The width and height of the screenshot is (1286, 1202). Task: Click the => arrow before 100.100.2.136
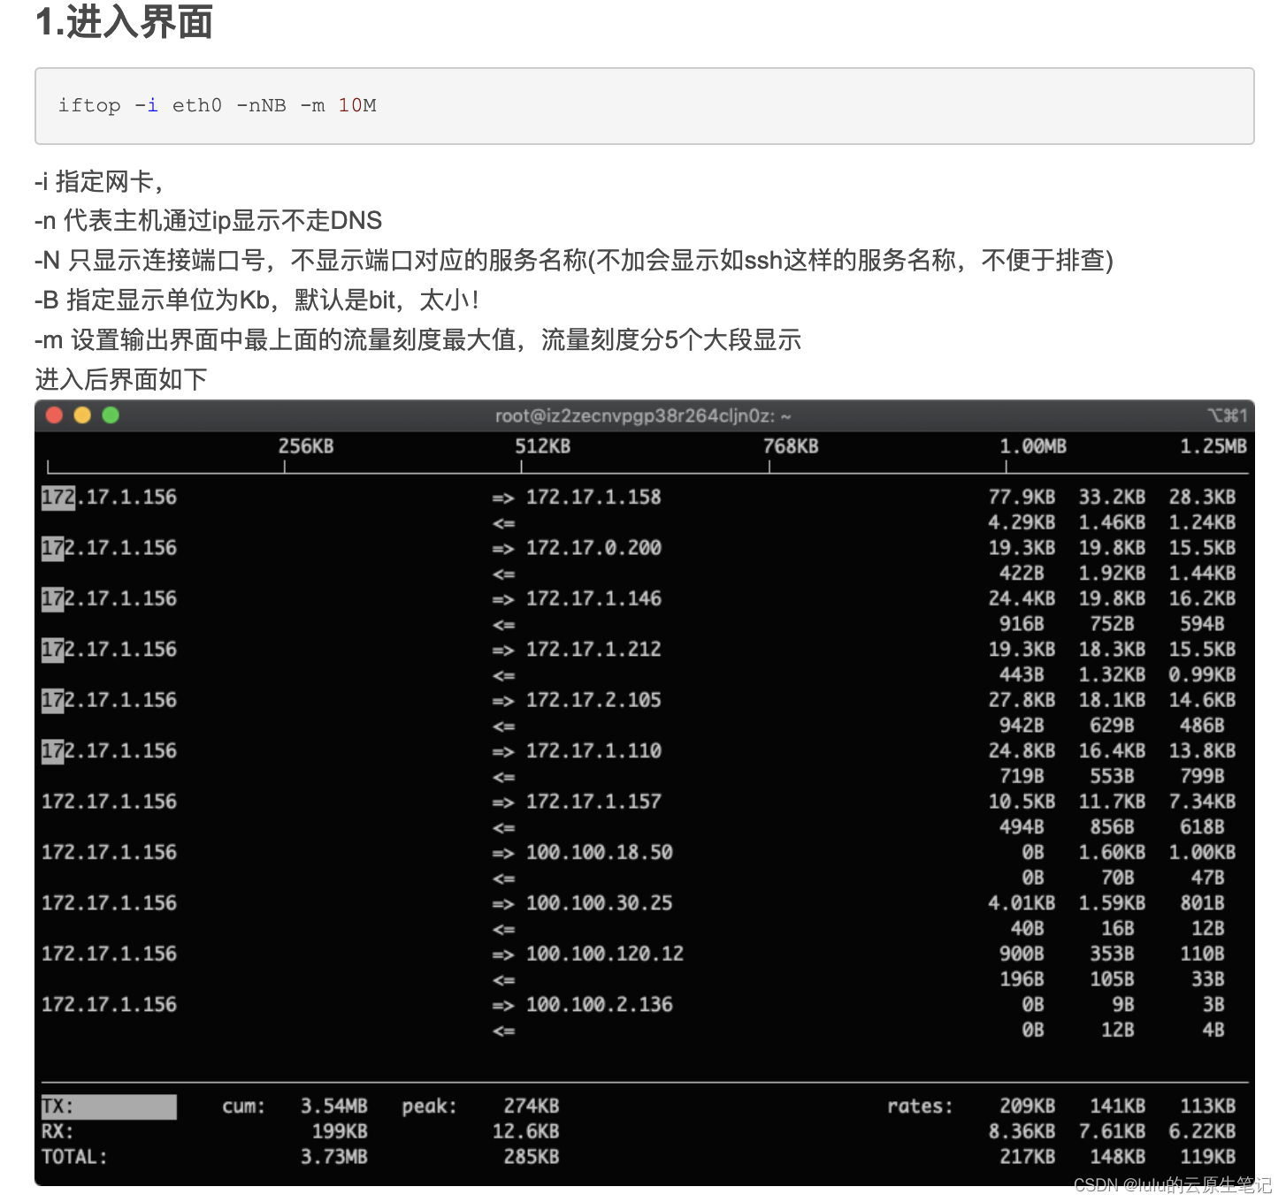503,1006
